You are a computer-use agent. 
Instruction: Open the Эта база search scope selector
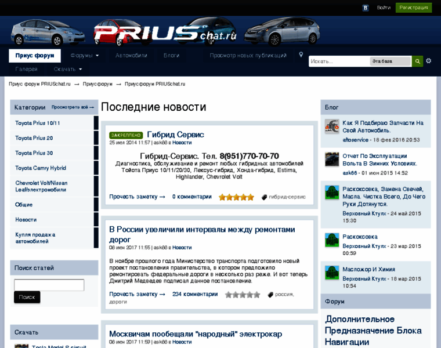[391, 61]
